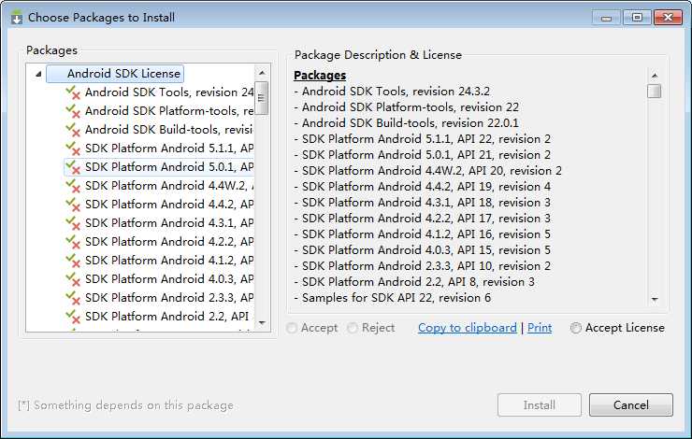The width and height of the screenshot is (692, 439).
Task: Click the Android SDK Tools status icon
Action: 73,93
